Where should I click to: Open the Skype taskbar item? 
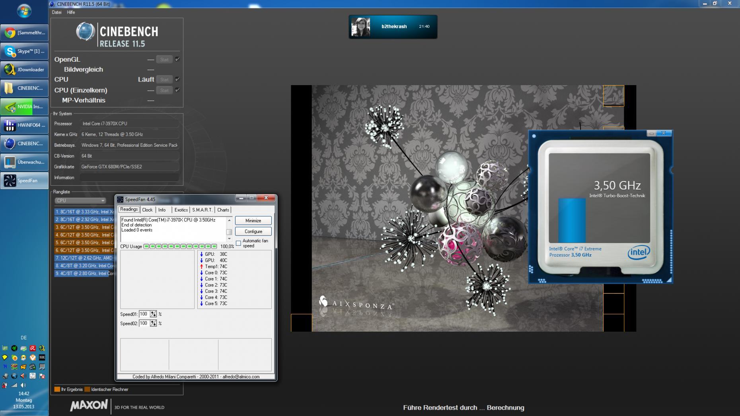(24, 51)
